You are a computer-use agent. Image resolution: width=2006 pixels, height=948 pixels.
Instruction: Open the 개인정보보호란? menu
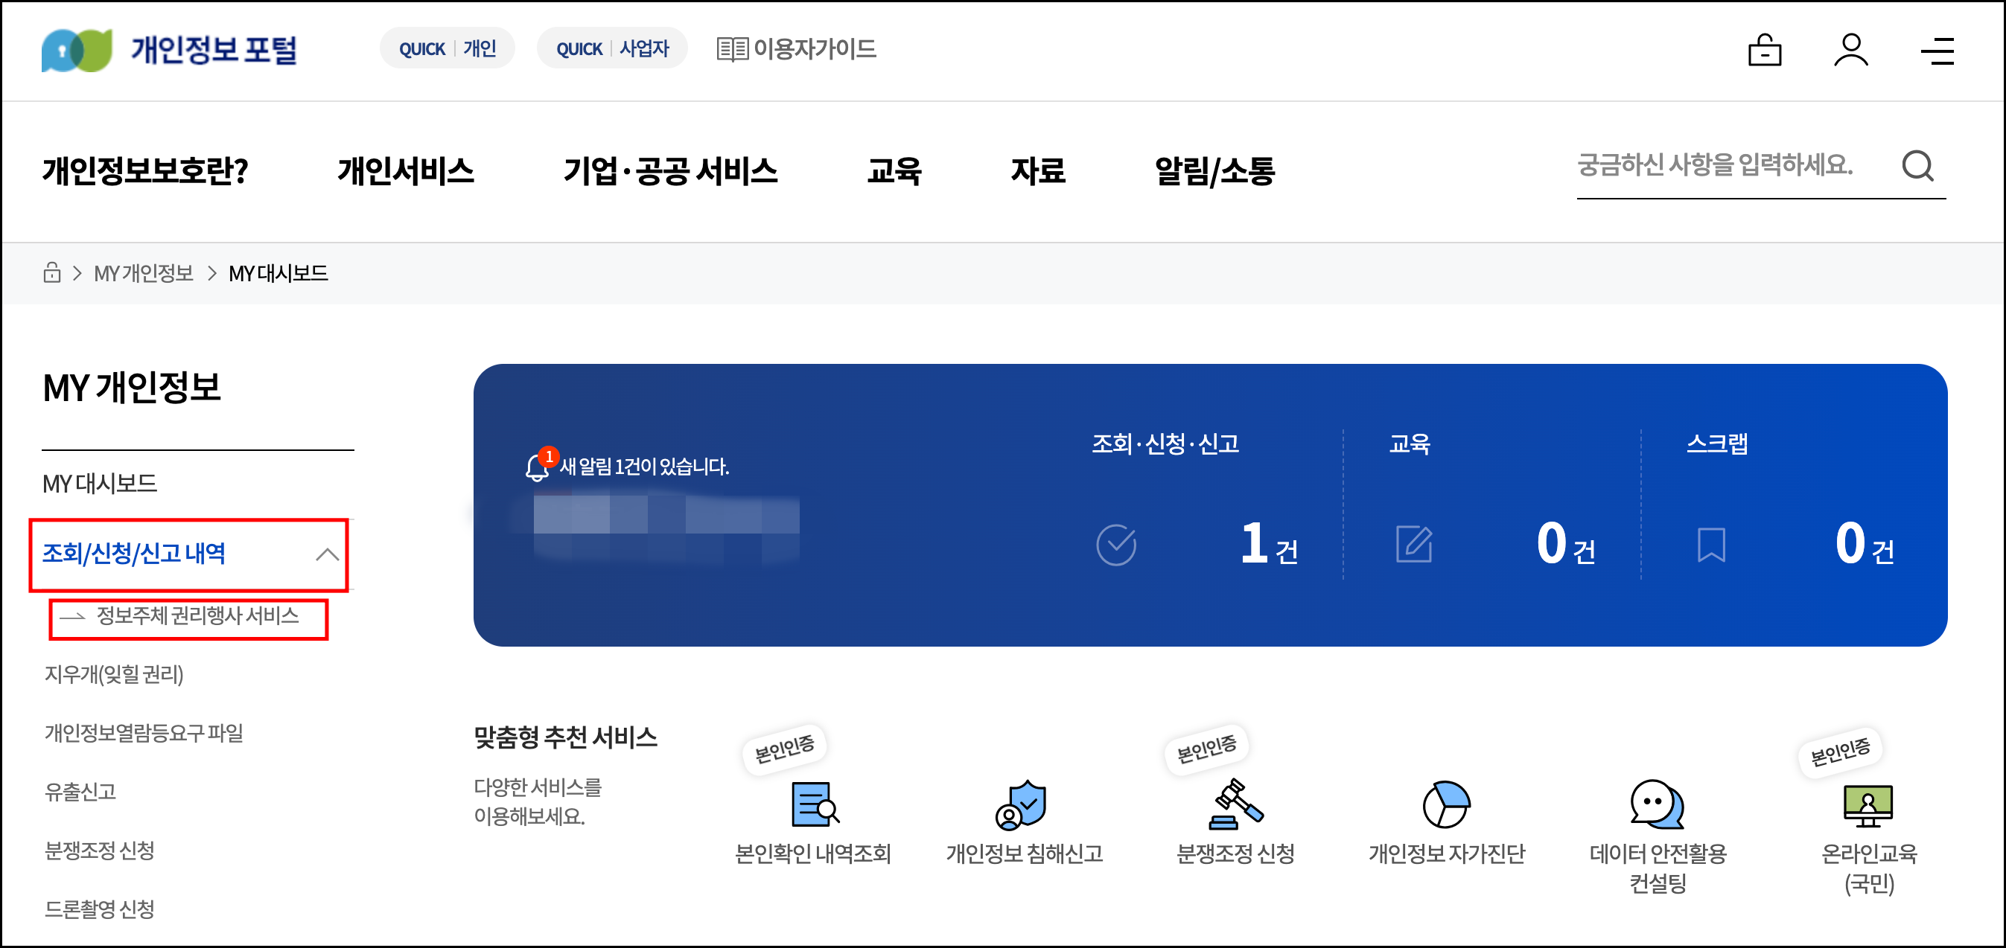coord(146,170)
